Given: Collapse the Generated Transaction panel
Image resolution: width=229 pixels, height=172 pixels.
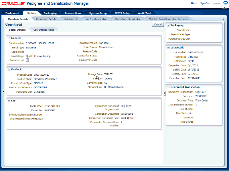Looking at the screenshot, I should tap(168, 87).
